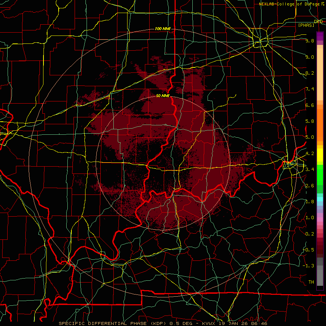Image resolution: width=326 pixels, height=326 pixels.
Task: Click the 9.0 legend value
Action: 310,57
